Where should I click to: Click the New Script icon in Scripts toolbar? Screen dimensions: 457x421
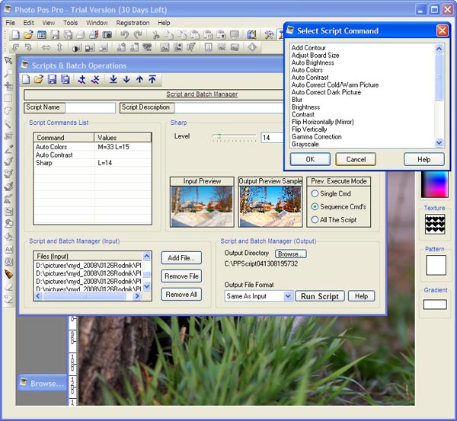click(27, 79)
